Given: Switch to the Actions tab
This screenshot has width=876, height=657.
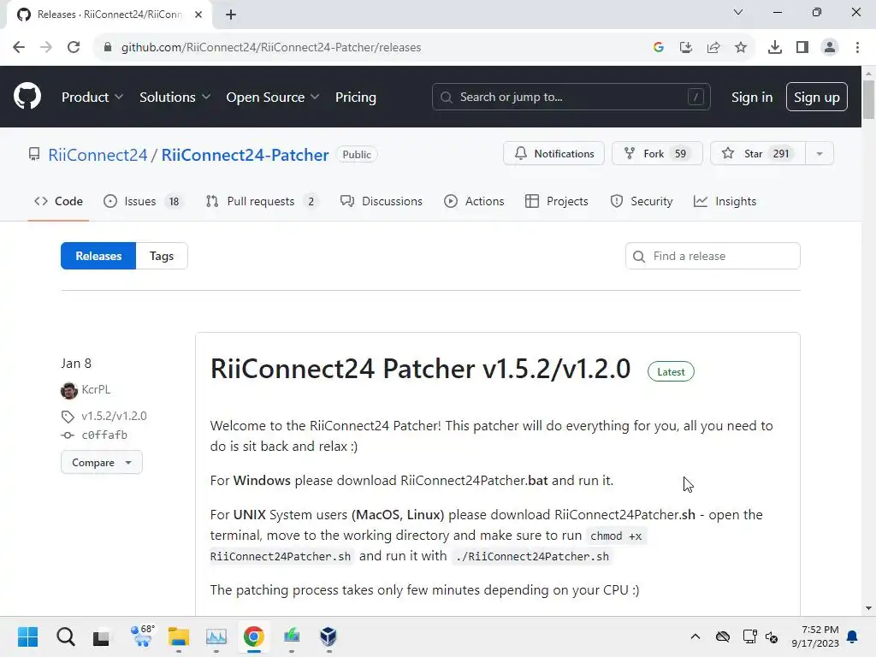Looking at the screenshot, I should coord(474,201).
